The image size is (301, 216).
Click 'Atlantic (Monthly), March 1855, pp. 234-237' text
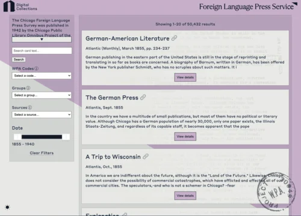point(128,49)
